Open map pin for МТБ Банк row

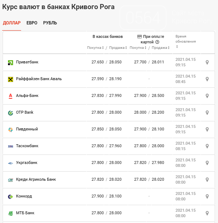[207, 213]
